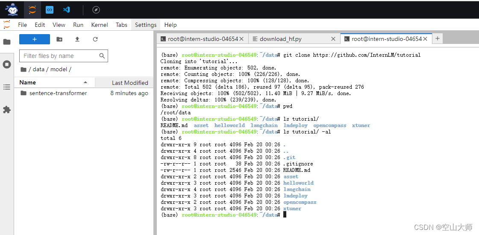The width and height of the screenshot is (479, 235).
Task: Click the '8 minutes ago' modified time
Action: tap(129, 93)
